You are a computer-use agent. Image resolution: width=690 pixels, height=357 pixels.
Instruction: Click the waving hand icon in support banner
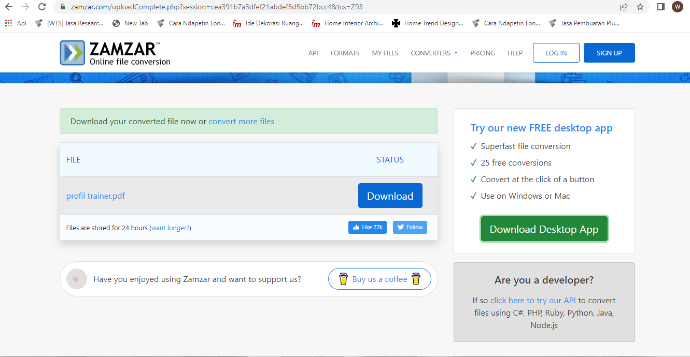pos(77,279)
